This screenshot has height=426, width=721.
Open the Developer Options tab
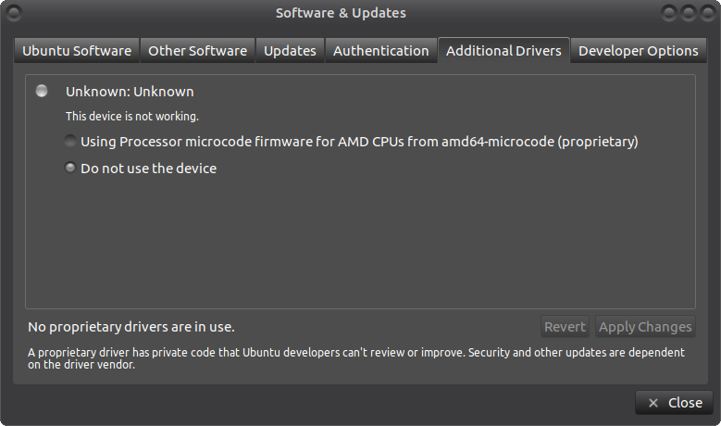point(639,51)
